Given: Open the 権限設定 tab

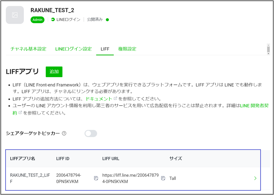Looking at the screenshot, I should [127, 49].
